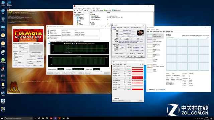Open FurMark Anti-aliasing dropdown
The width and height of the screenshot is (214, 120).
point(24,52)
